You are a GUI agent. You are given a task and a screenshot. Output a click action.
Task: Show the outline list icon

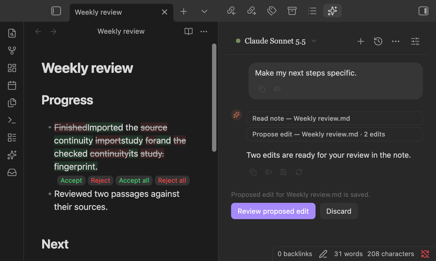coord(312,11)
